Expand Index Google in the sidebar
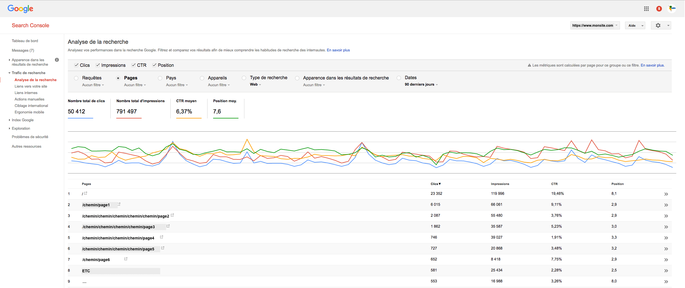 click(x=23, y=120)
